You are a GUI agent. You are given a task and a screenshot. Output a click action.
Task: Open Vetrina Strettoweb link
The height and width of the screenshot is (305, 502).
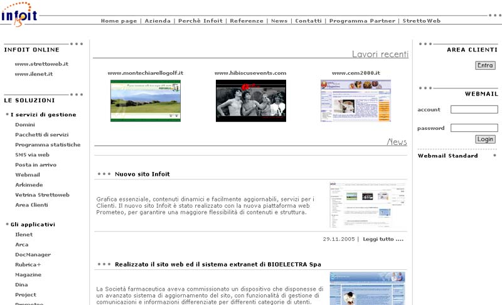42,195
